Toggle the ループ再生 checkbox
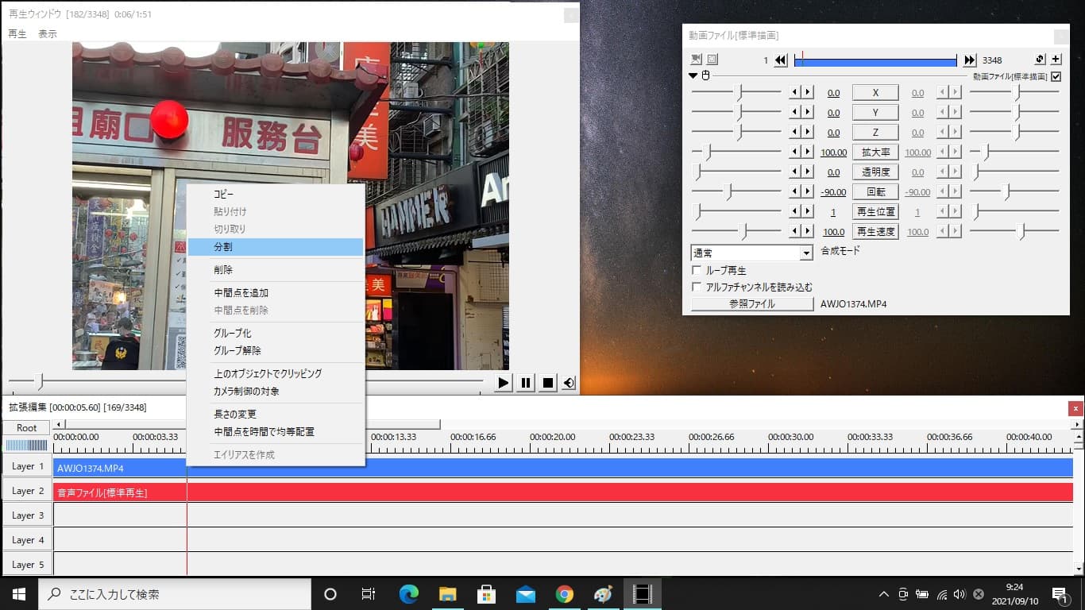The image size is (1085, 610). tap(697, 269)
